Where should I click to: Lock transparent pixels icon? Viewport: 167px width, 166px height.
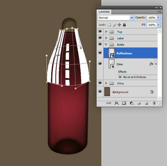coord(109,25)
